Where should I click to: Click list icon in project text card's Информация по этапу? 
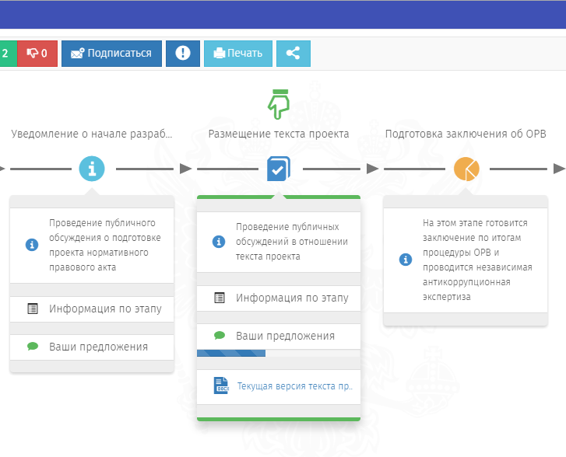tap(220, 298)
